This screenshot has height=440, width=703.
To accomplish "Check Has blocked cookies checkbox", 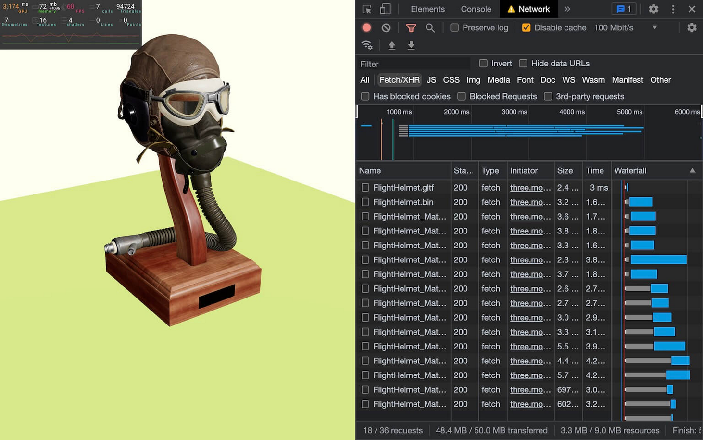I will 365,96.
